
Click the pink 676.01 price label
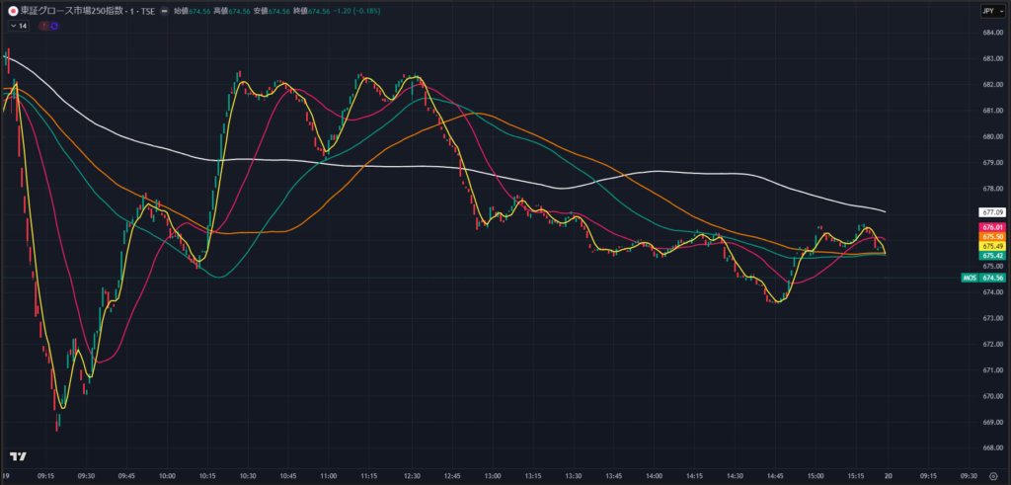pos(991,227)
